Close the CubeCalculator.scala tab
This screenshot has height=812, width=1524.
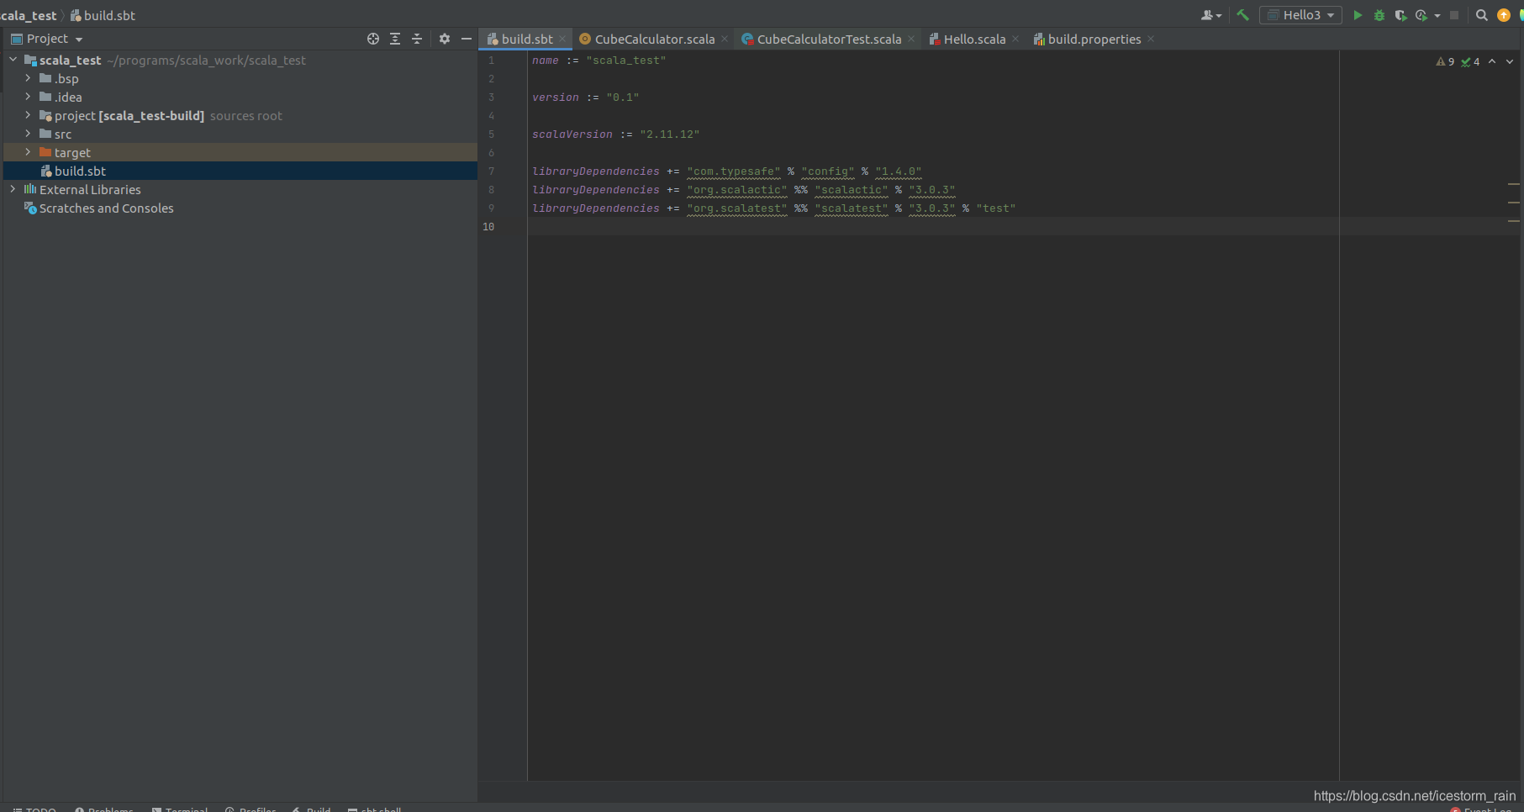(725, 40)
